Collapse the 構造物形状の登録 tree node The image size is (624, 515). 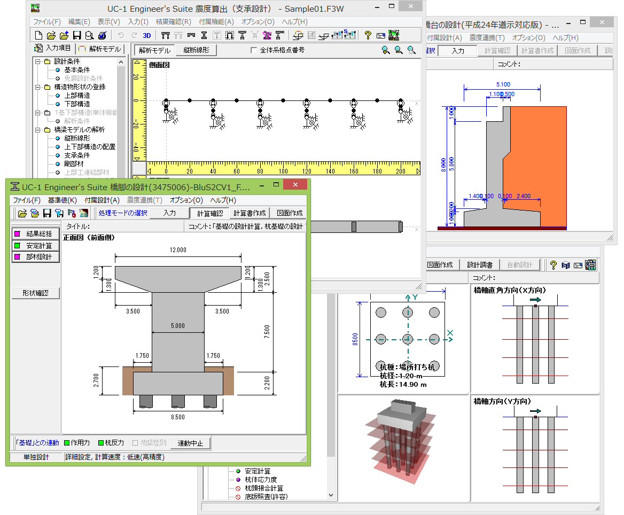(x=38, y=87)
